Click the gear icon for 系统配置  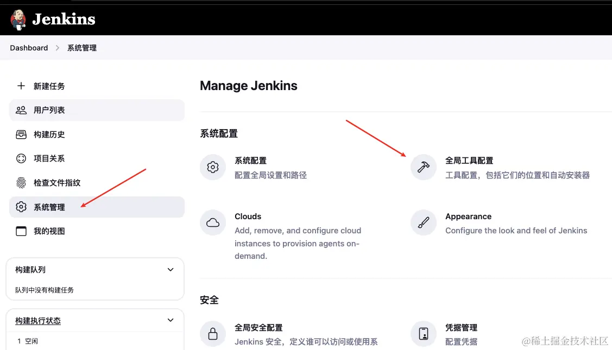213,167
